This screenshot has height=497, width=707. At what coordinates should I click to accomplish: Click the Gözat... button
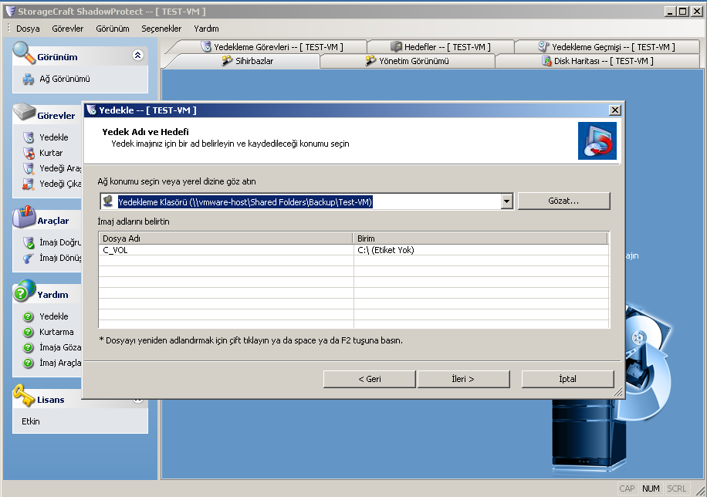[x=563, y=201]
